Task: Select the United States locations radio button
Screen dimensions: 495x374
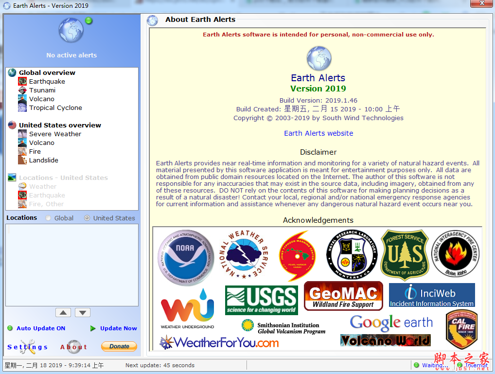Action: pos(87,218)
